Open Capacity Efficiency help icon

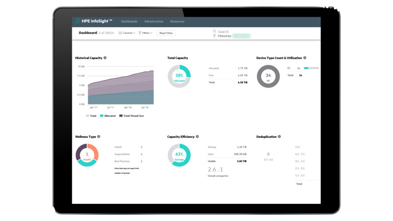[197, 137]
